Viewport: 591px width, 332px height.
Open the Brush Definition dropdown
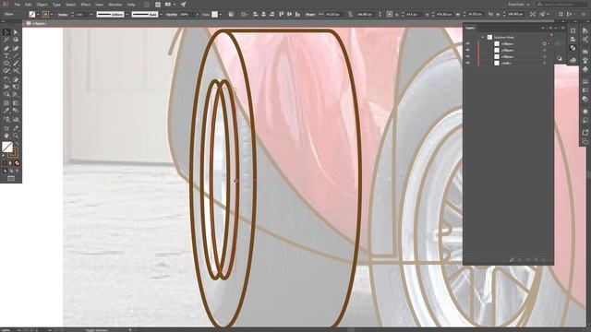point(161,15)
